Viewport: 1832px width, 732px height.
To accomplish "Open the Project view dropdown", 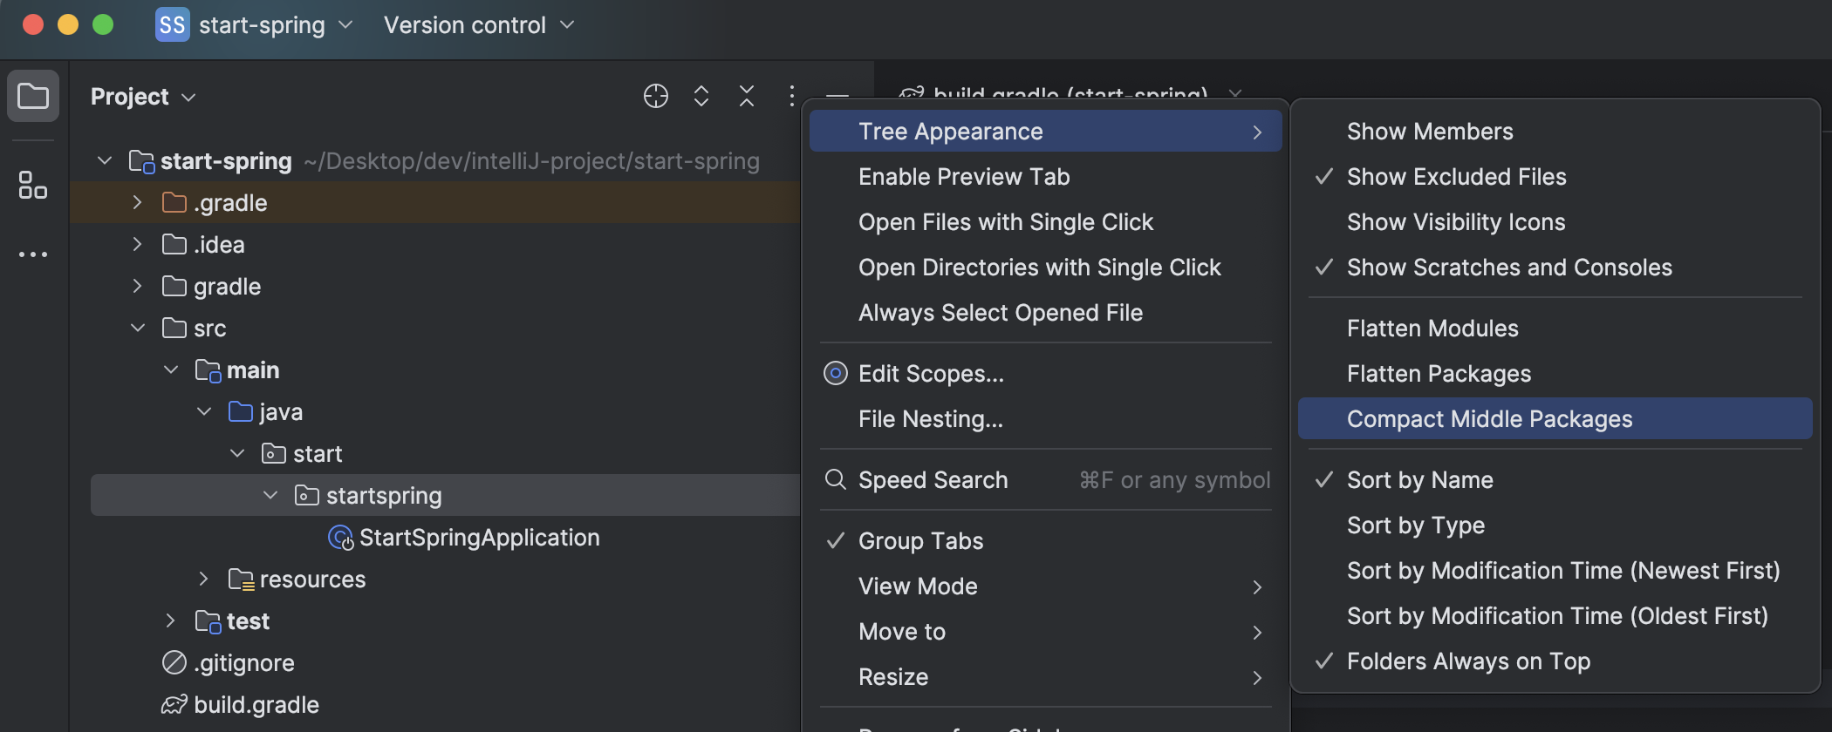I will point(144,96).
